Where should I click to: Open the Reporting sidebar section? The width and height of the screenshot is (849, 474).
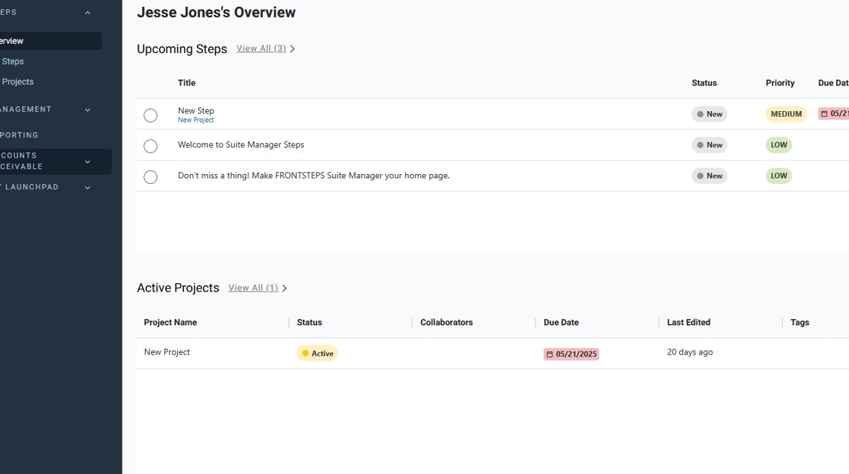click(x=19, y=135)
